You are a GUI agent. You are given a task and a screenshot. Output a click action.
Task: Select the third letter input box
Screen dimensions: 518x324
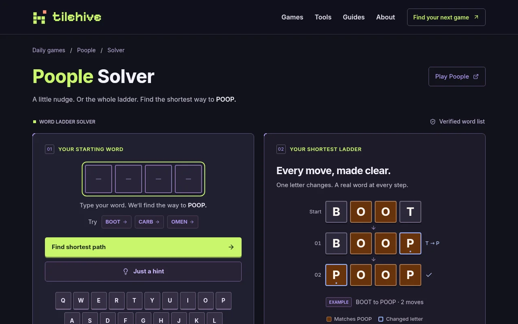(158, 179)
